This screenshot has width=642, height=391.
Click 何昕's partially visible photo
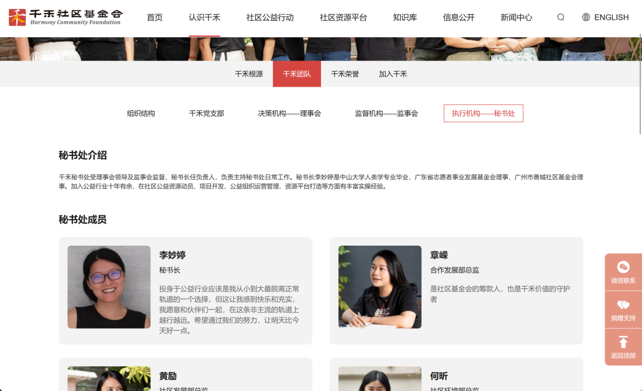[x=379, y=379]
